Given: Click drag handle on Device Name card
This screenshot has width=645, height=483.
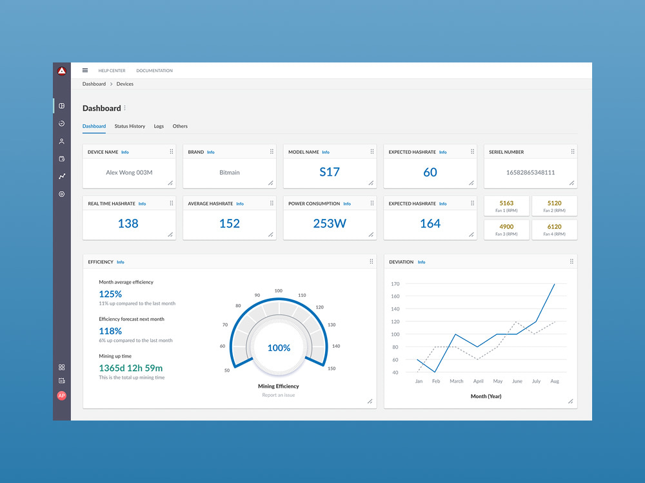Looking at the screenshot, I should coord(172,151).
